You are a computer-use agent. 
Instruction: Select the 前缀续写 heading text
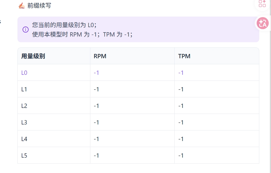click(39, 6)
